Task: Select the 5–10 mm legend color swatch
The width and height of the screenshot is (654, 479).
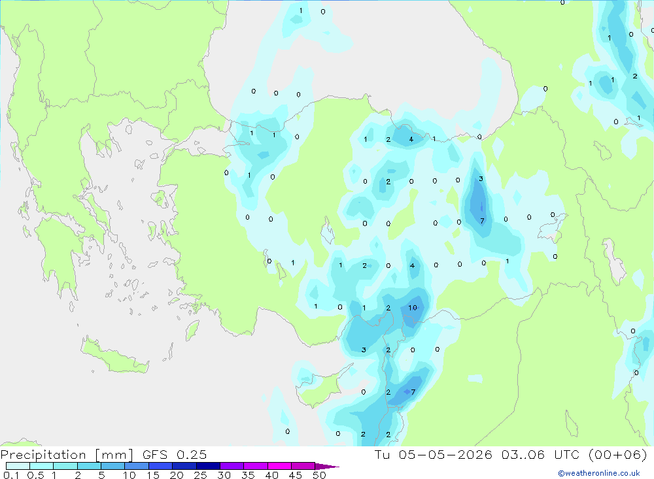Action: point(113,466)
